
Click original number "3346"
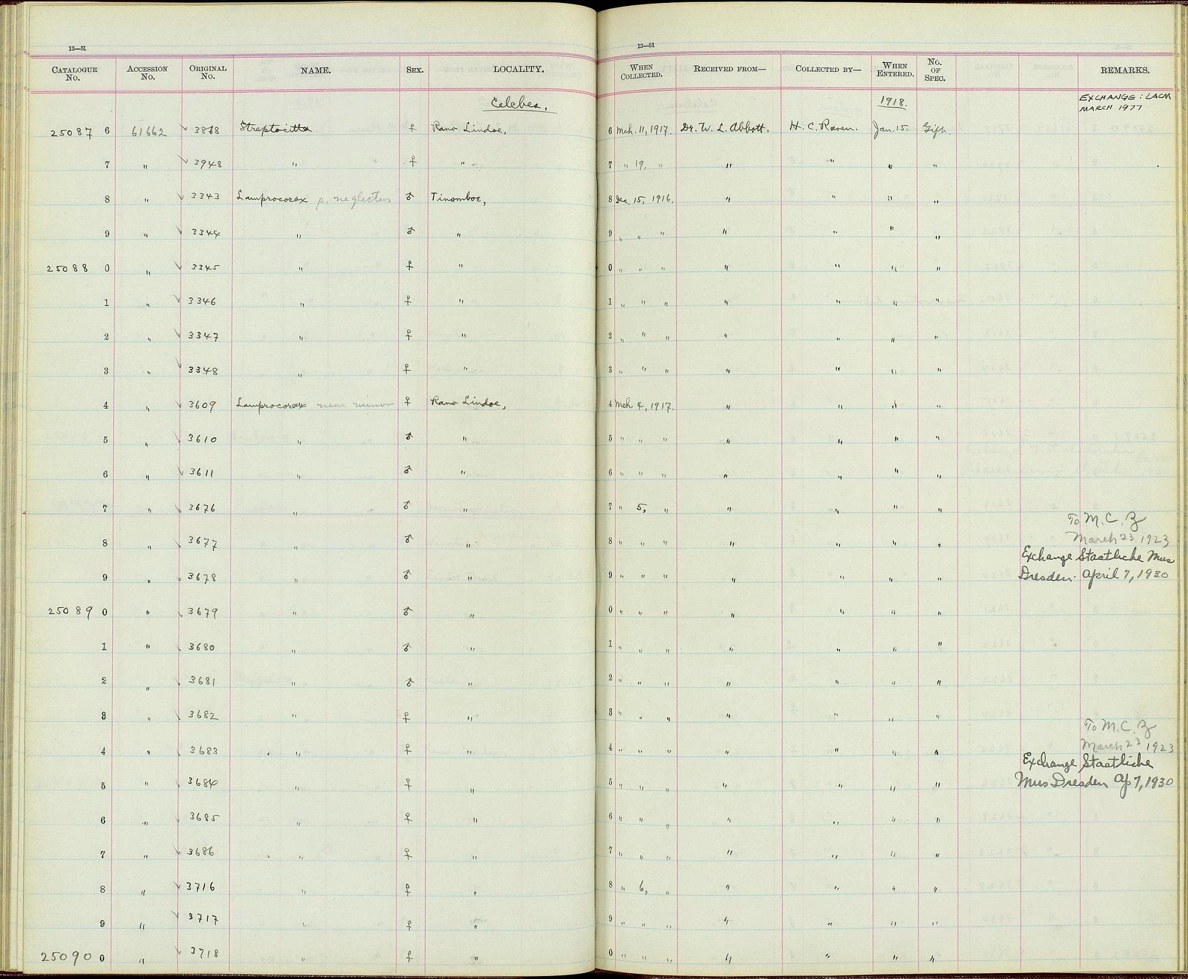click(203, 301)
